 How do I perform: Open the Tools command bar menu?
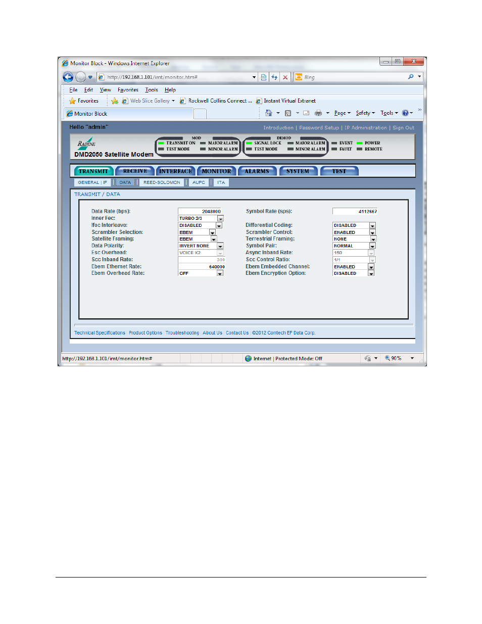pos(389,113)
